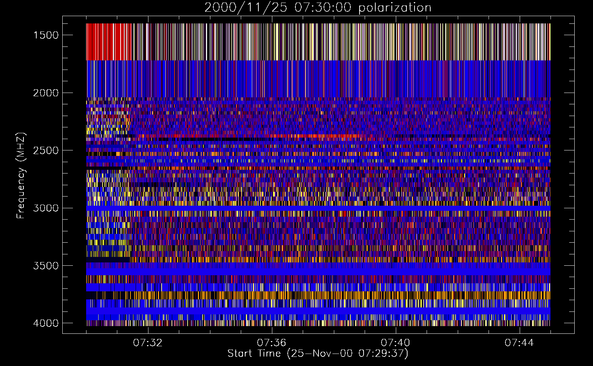Screen dimensions: 593x366
Task: Click the 2000 frequency tick label
Action: point(46,93)
